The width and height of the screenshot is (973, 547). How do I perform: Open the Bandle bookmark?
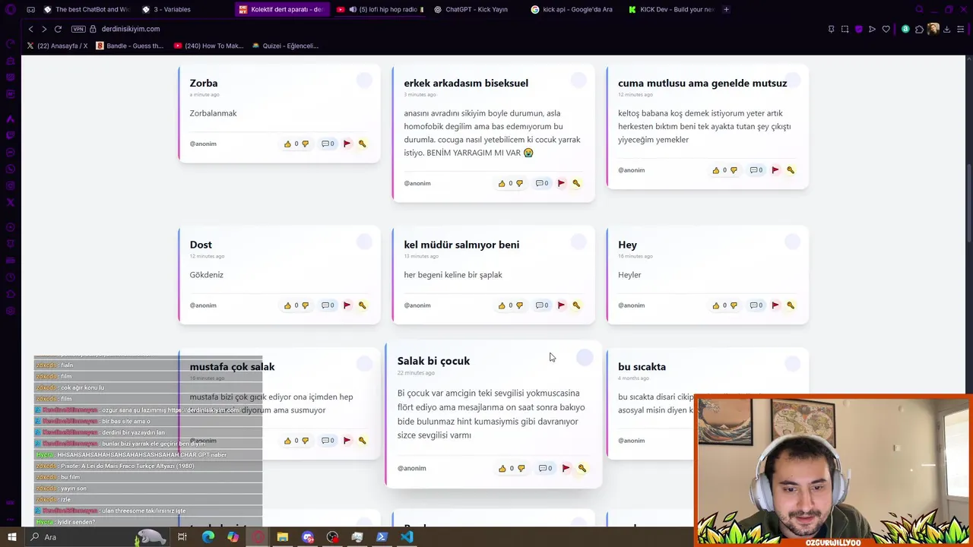pos(129,46)
